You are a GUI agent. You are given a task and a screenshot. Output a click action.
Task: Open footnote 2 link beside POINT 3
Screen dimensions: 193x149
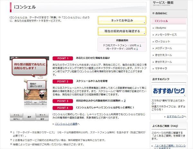point(125,101)
